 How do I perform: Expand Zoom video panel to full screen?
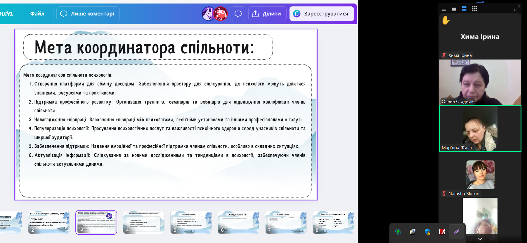[517, 9]
